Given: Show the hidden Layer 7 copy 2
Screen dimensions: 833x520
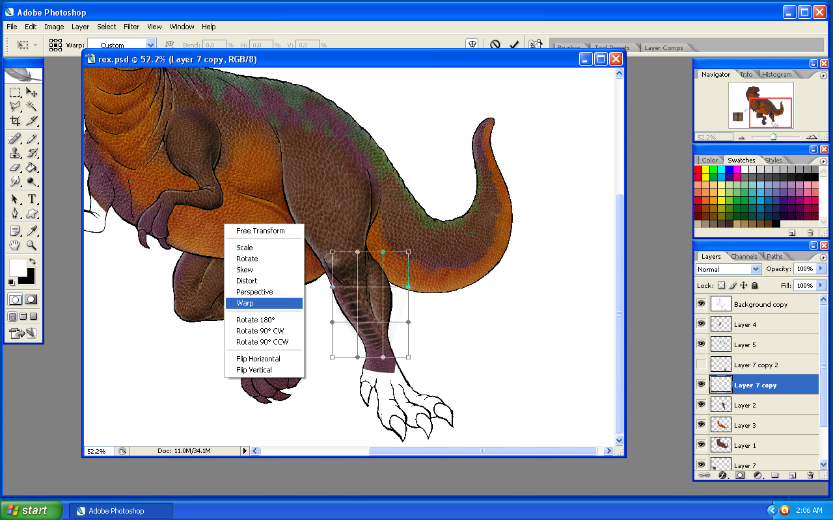Looking at the screenshot, I should pyautogui.click(x=701, y=365).
